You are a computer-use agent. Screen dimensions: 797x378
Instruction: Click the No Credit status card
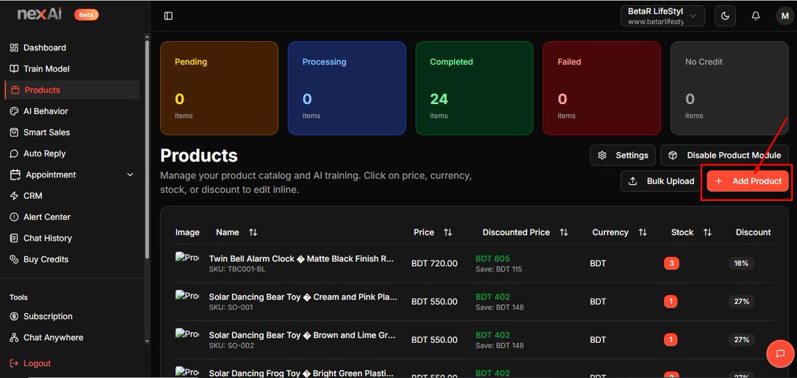[729, 88]
